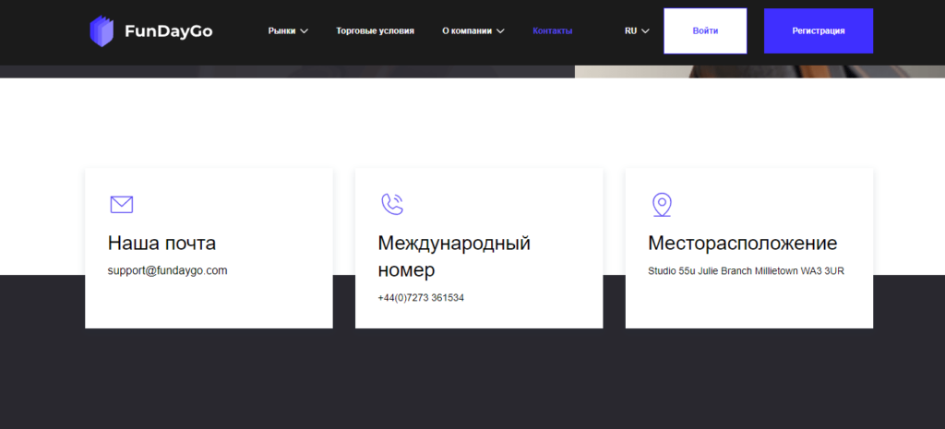945x429 pixels.
Task: Click the Месторасположение heading
Action: click(743, 244)
